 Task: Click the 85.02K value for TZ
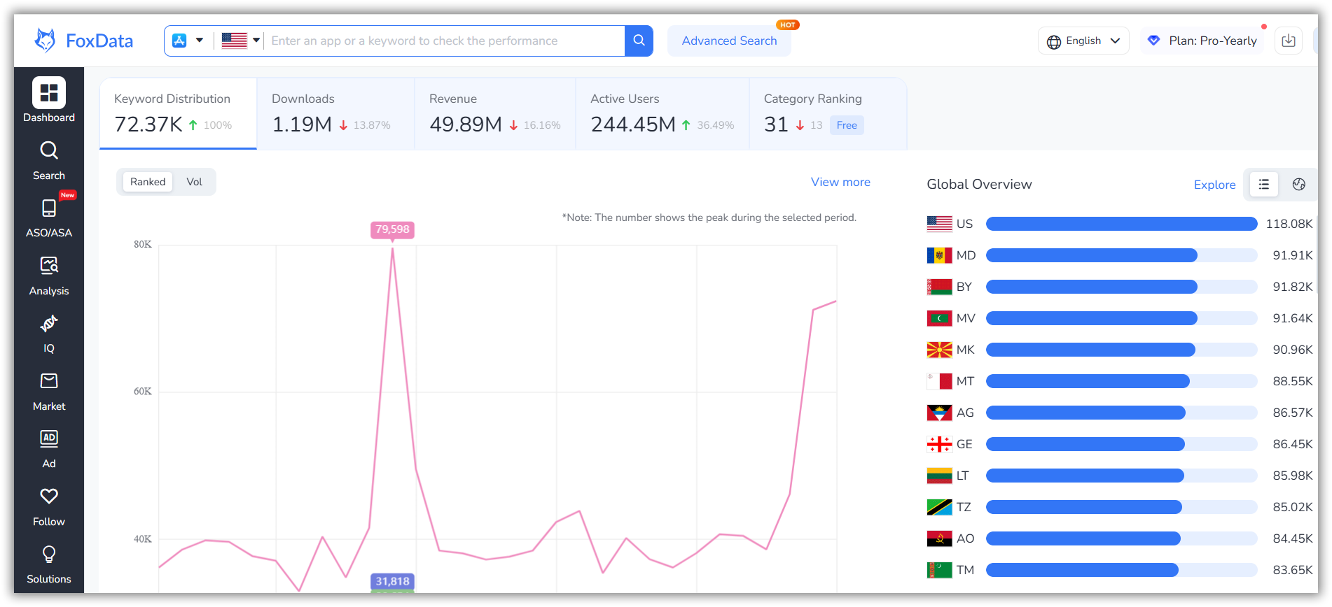click(1292, 507)
